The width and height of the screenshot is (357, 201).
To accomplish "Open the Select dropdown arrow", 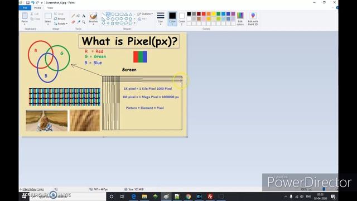I will click(48, 24).
